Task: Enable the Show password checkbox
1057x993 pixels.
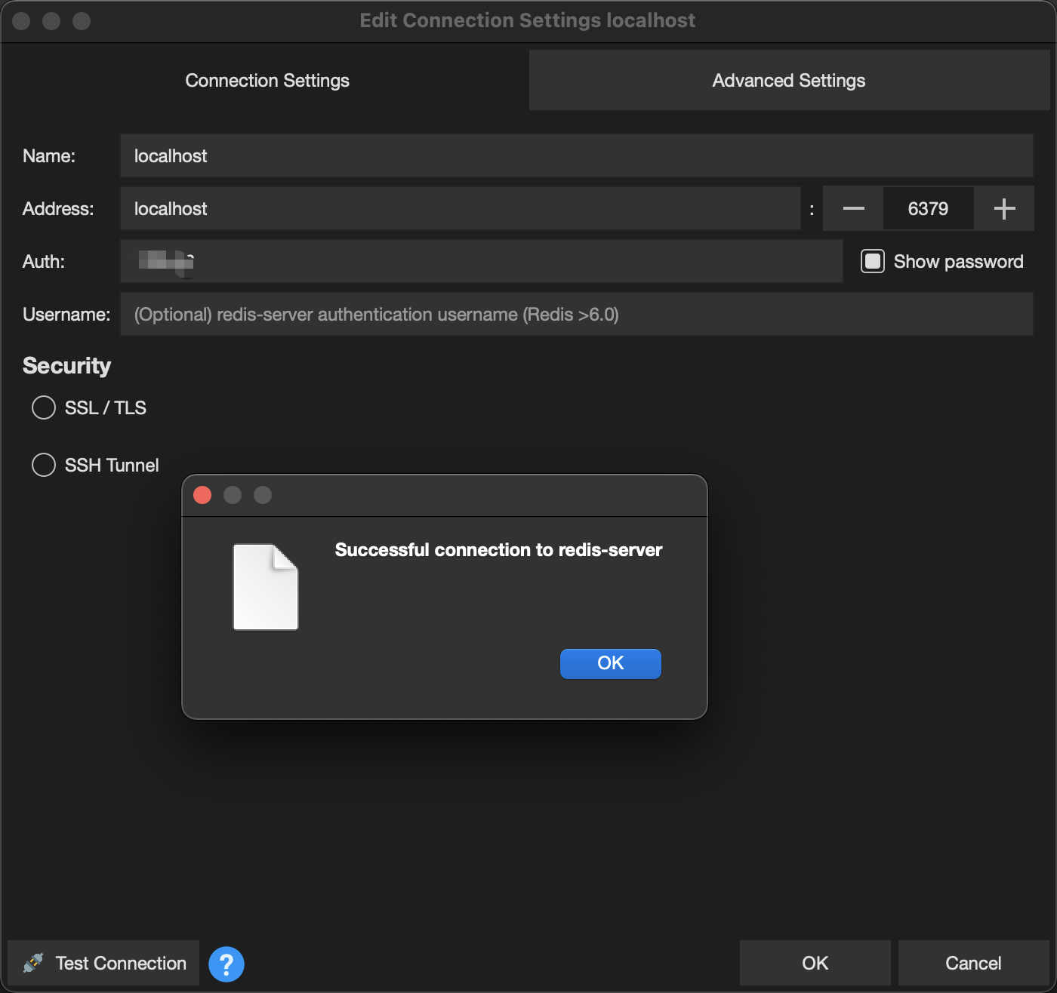Action: (x=873, y=262)
